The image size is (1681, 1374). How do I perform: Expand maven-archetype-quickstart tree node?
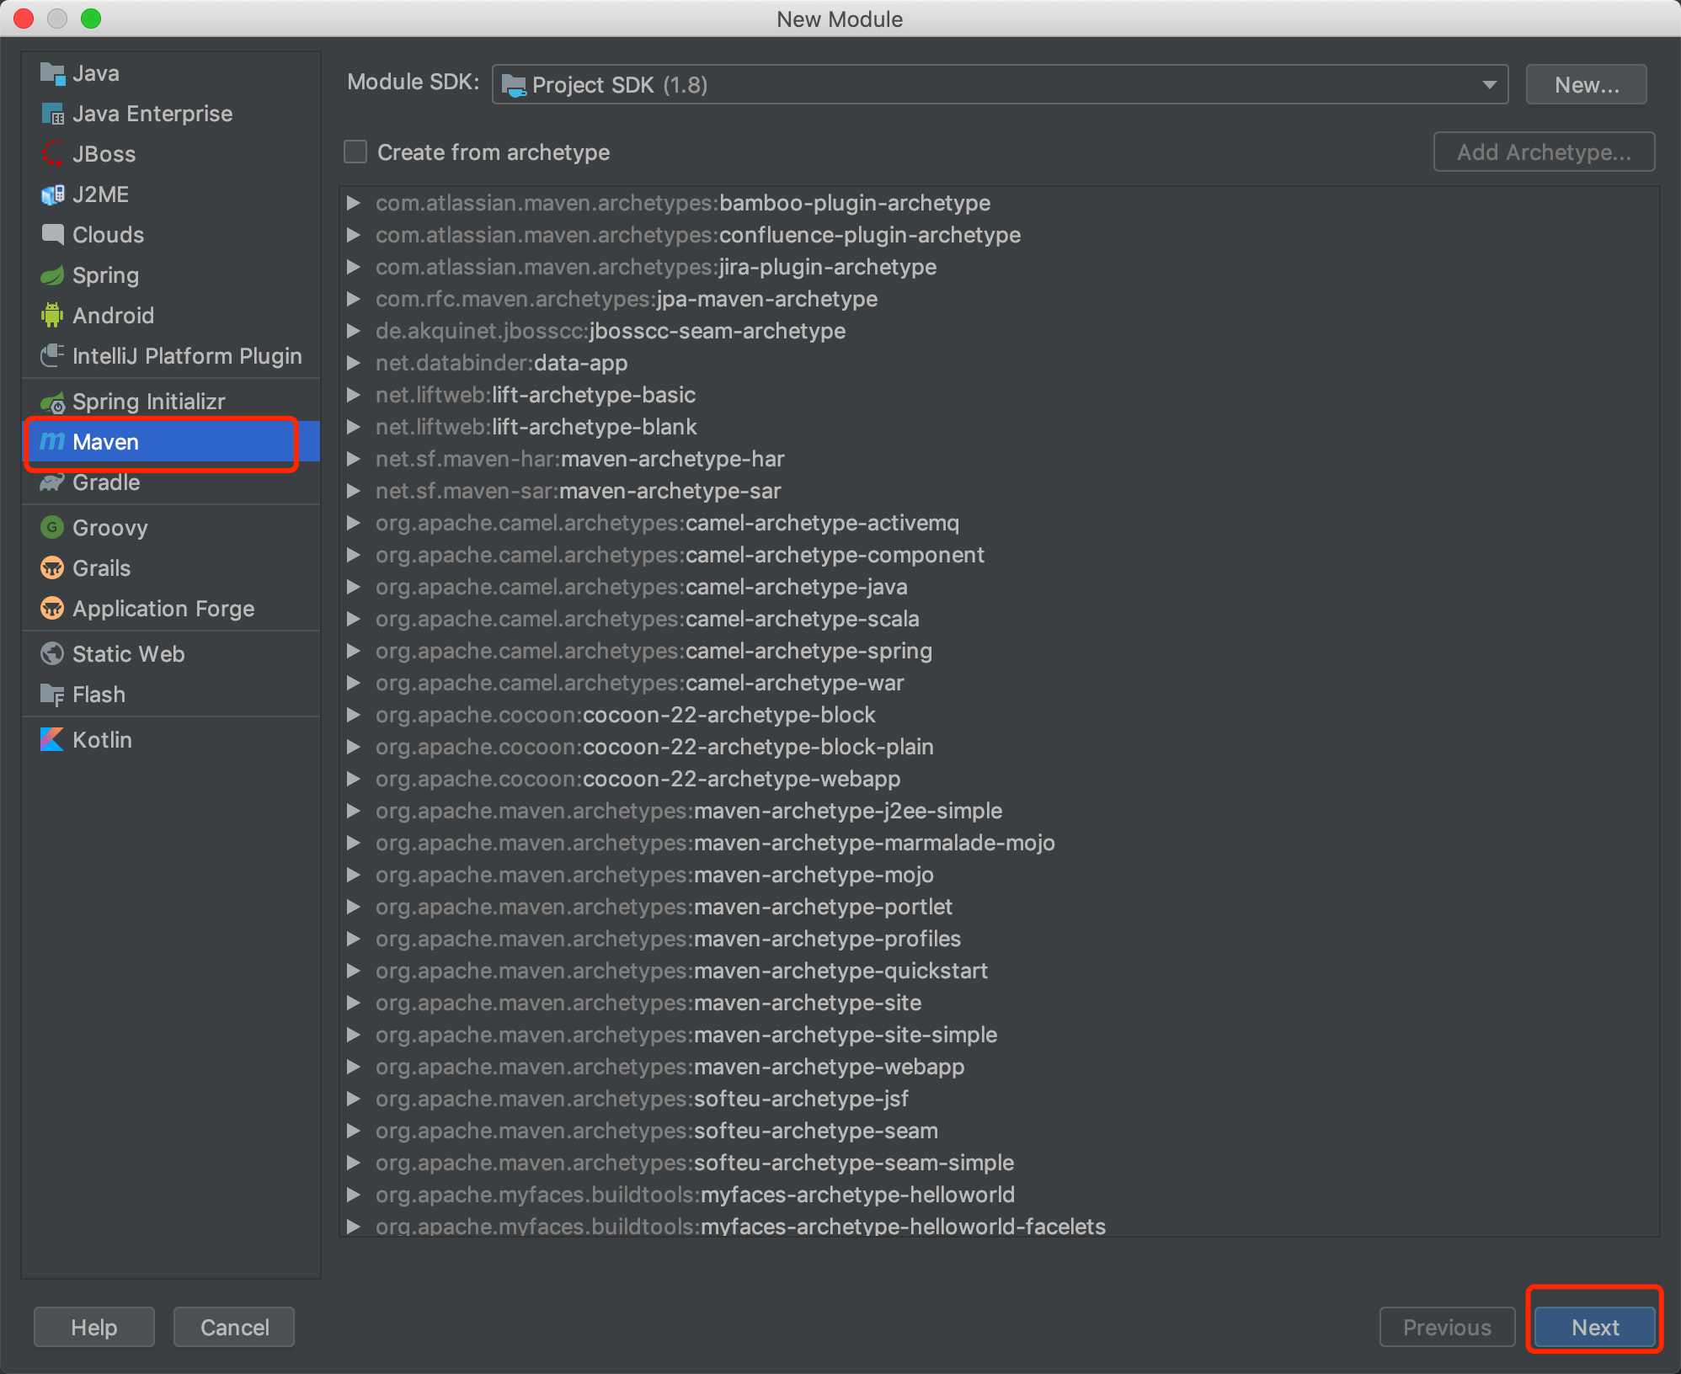pyautogui.click(x=354, y=971)
